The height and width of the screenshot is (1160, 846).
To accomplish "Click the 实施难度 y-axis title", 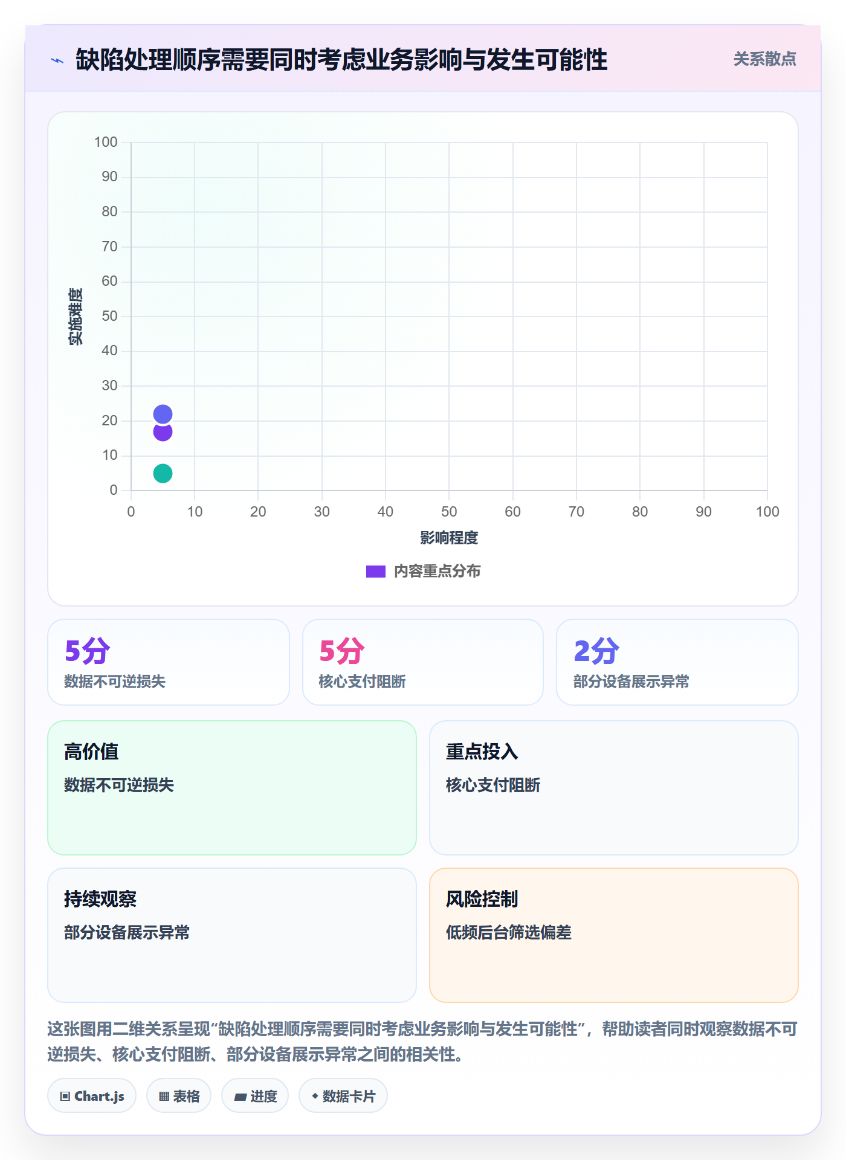I will click(x=76, y=317).
